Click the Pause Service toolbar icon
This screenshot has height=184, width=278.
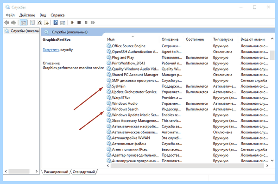[86, 23]
